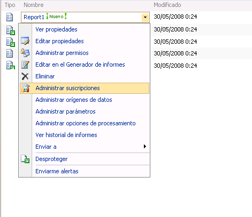Select Eliminar from the menu

tap(45, 76)
